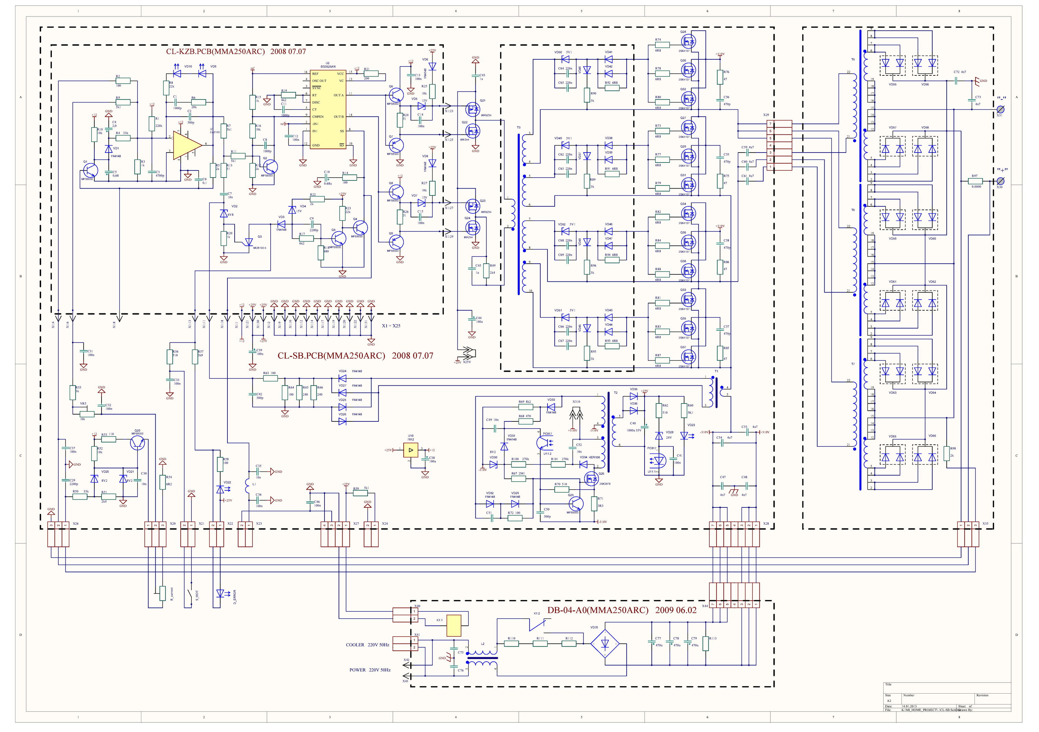Image resolution: width=1039 pixels, height=732 pixels.
Task: Click the SG3525AN U2 chip body
Action: [x=328, y=109]
